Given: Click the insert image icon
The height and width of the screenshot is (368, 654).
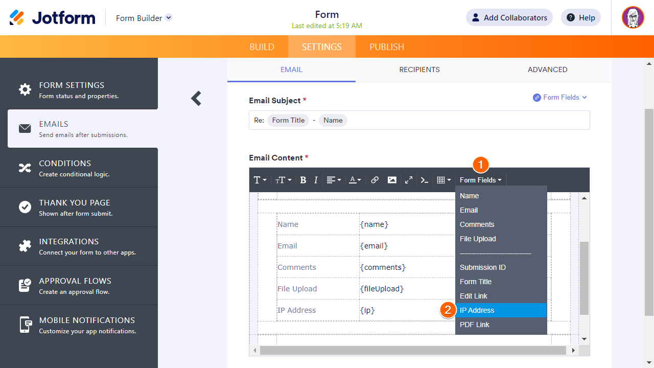Looking at the screenshot, I should (x=392, y=180).
